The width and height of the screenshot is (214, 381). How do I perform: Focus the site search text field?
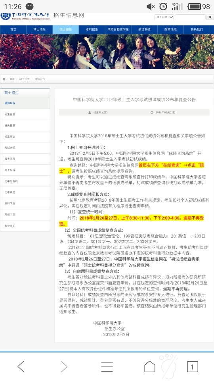pos(190,17)
